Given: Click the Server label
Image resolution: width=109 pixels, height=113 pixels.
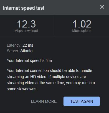Looking at the screenshot, I should click(x=13, y=51).
